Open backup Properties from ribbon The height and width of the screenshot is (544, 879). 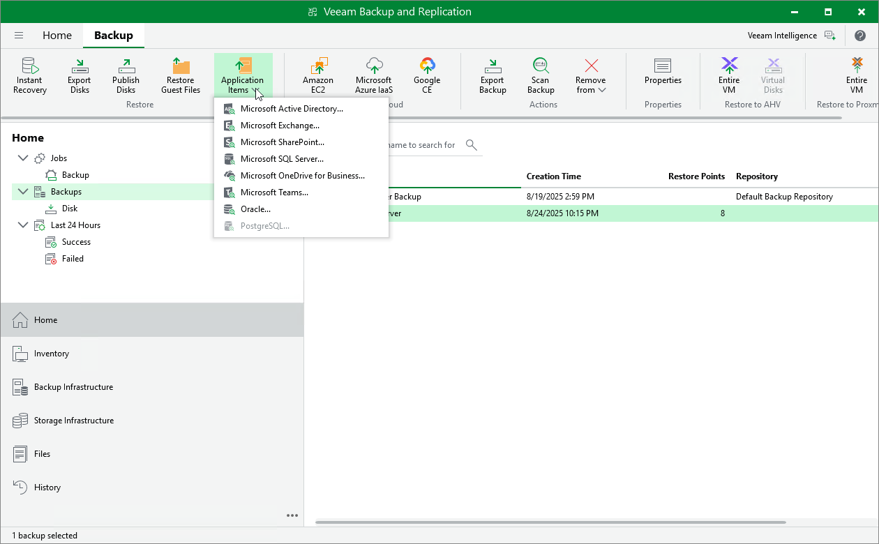[x=663, y=71]
